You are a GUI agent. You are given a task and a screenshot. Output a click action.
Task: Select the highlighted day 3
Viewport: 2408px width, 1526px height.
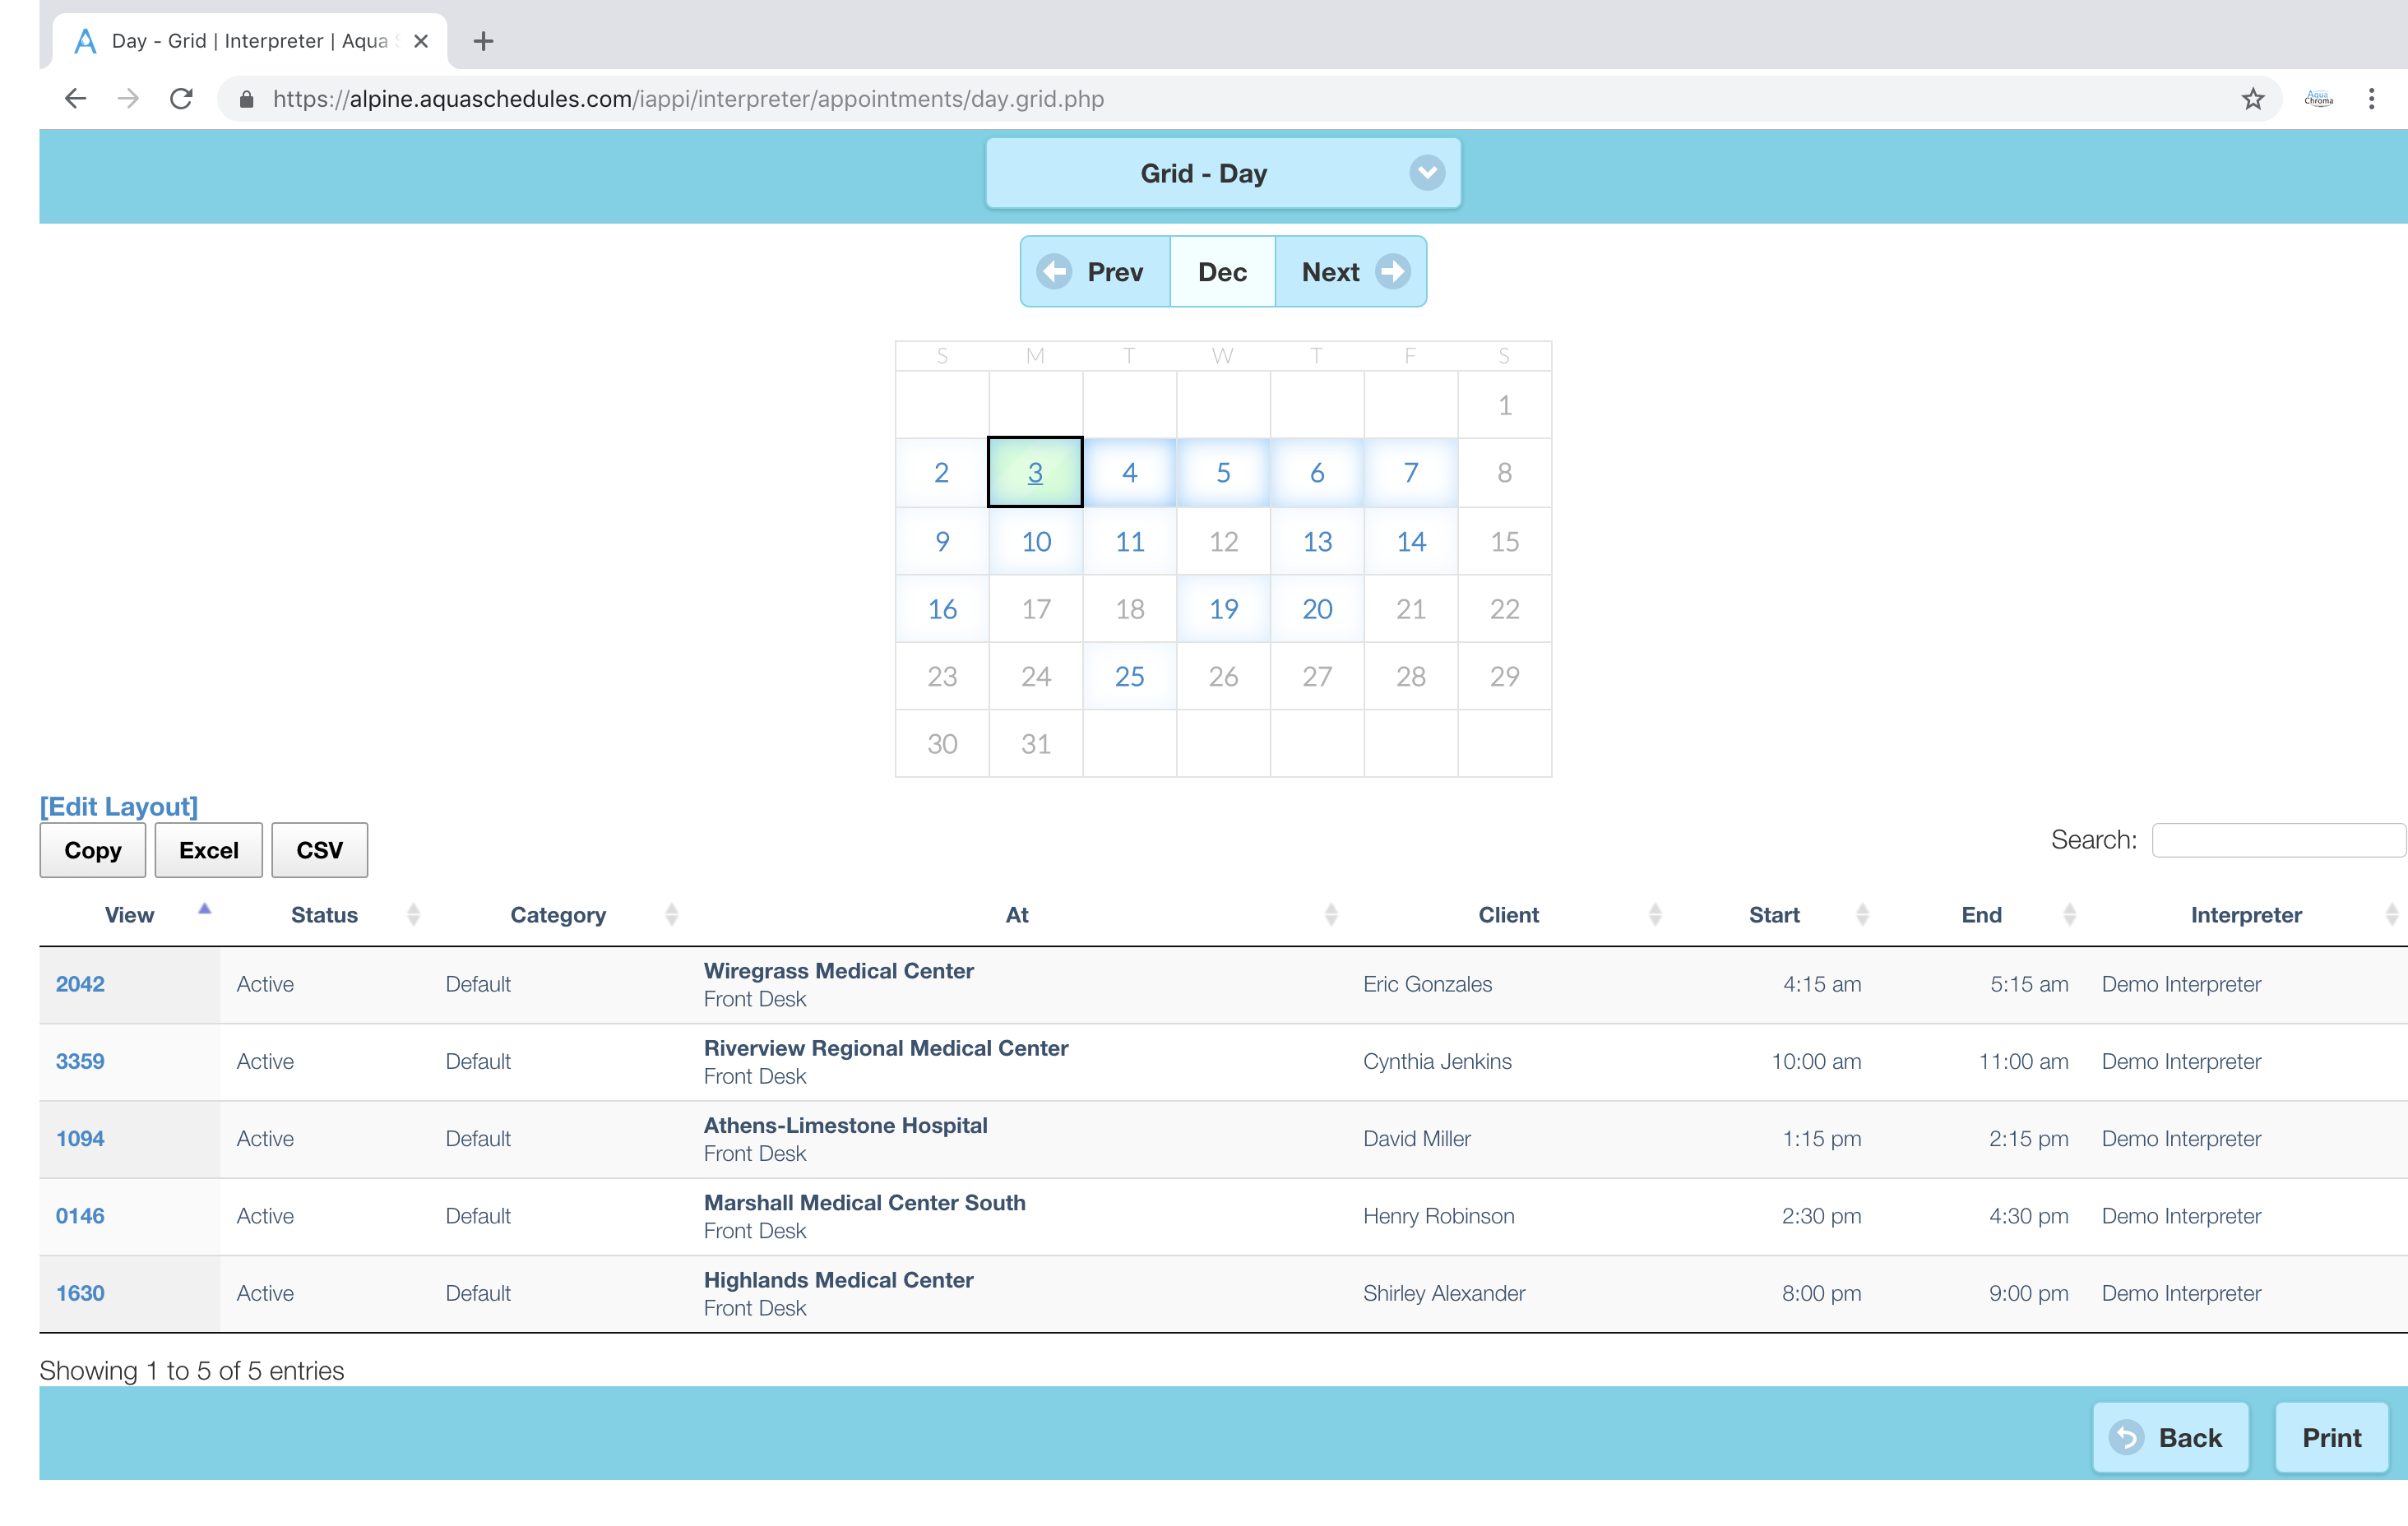[x=1035, y=473]
